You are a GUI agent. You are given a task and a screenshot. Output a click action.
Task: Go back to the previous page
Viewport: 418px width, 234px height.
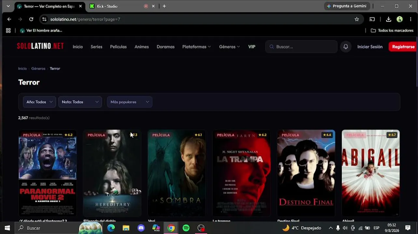9,19
